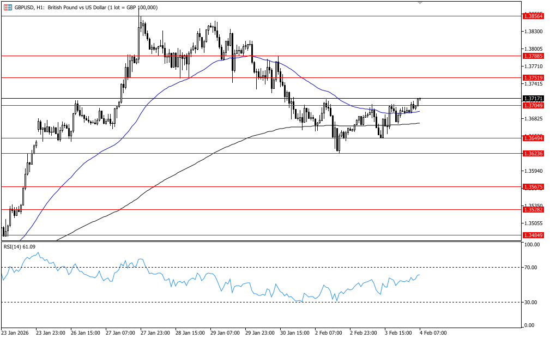
Task: Click the RSI 70.00 level on scale
Action: pyautogui.click(x=531, y=268)
